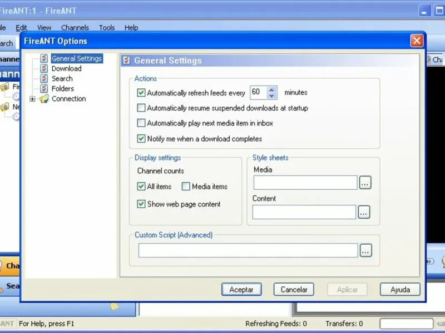Open the Search settings page

tap(62, 78)
